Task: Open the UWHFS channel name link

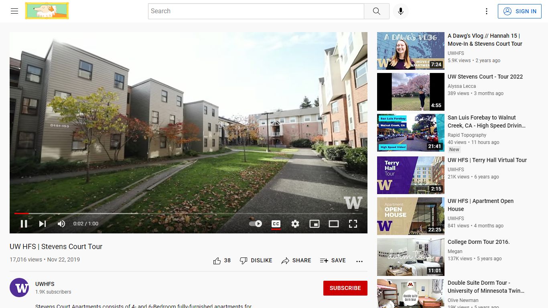Action: 45,284
